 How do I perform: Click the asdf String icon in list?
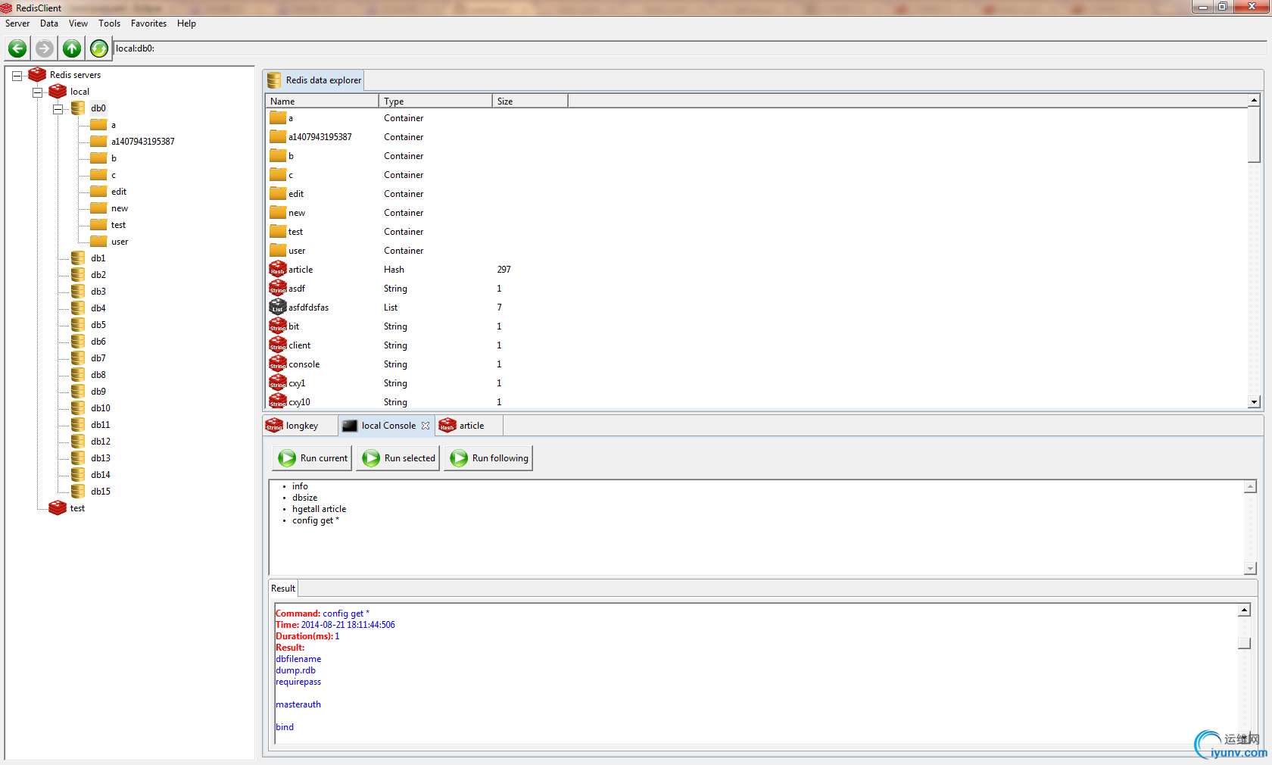click(278, 289)
